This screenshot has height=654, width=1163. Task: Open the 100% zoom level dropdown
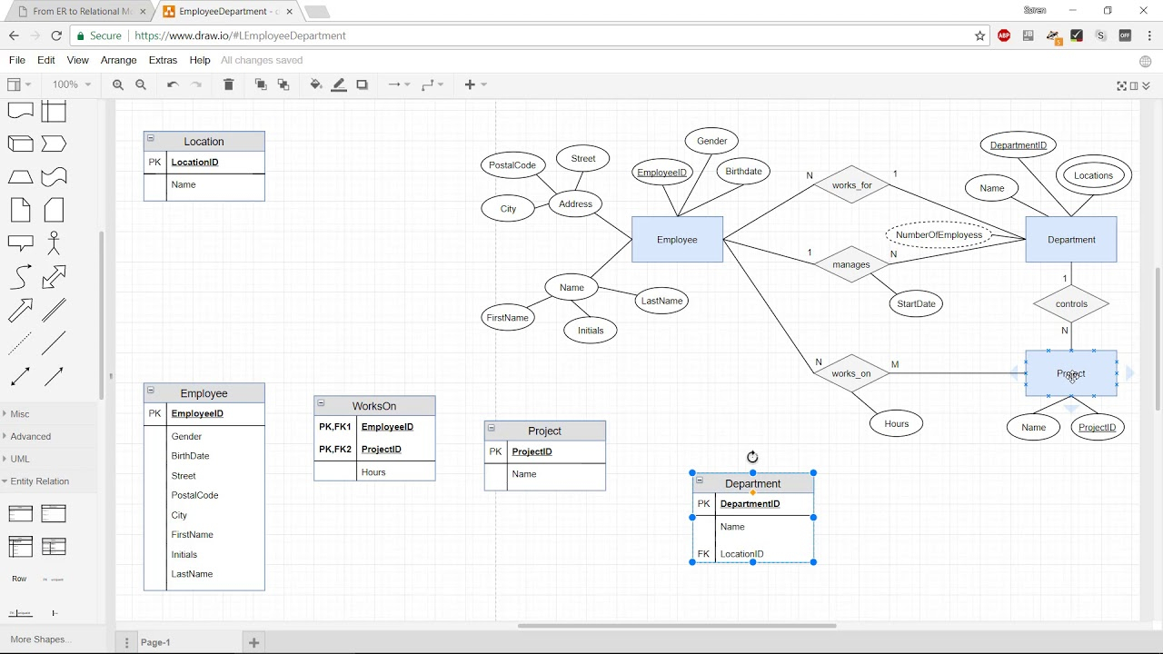click(x=71, y=84)
